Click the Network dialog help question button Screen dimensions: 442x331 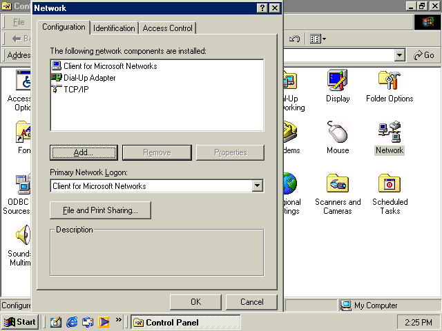click(262, 8)
